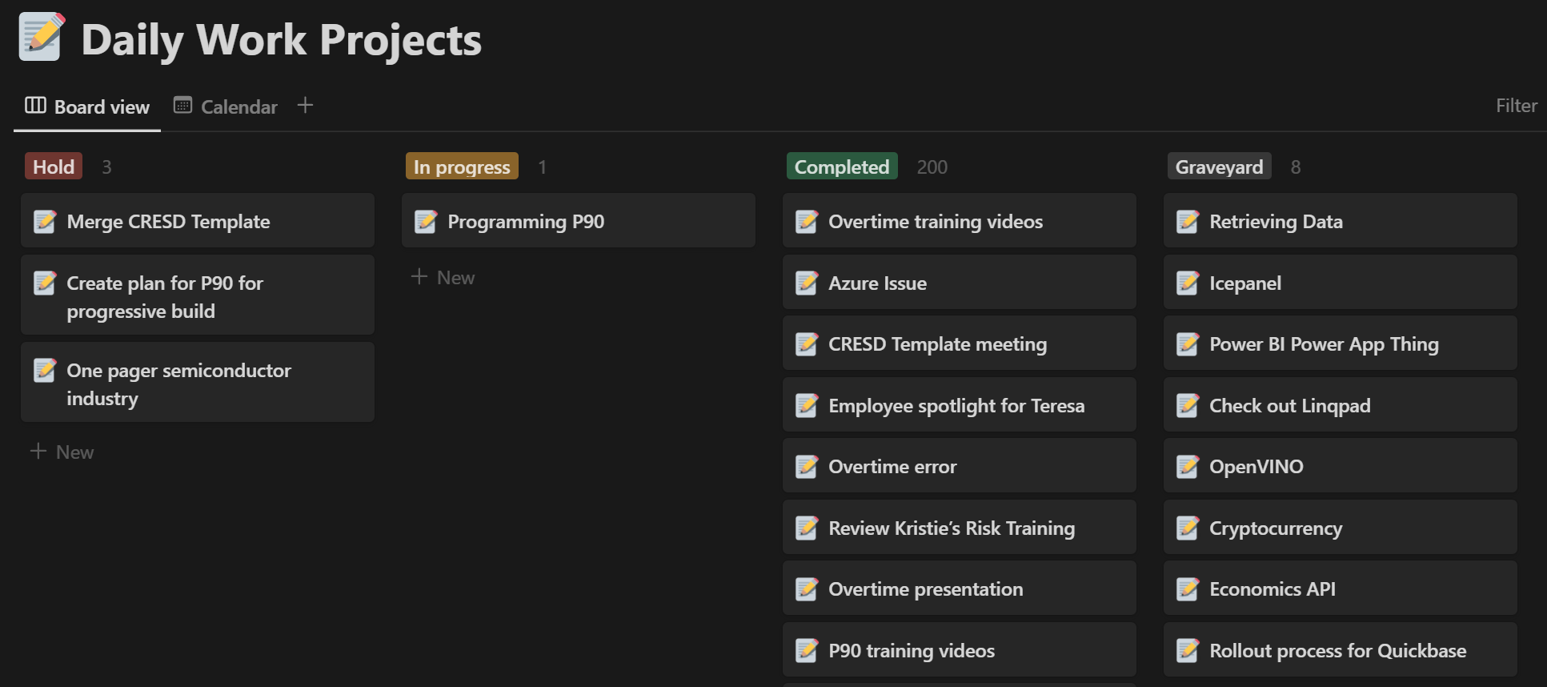This screenshot has height=687, width=1547.
Task: Open the Check out Linqpad card
Action: click(x=1341, y=404)
